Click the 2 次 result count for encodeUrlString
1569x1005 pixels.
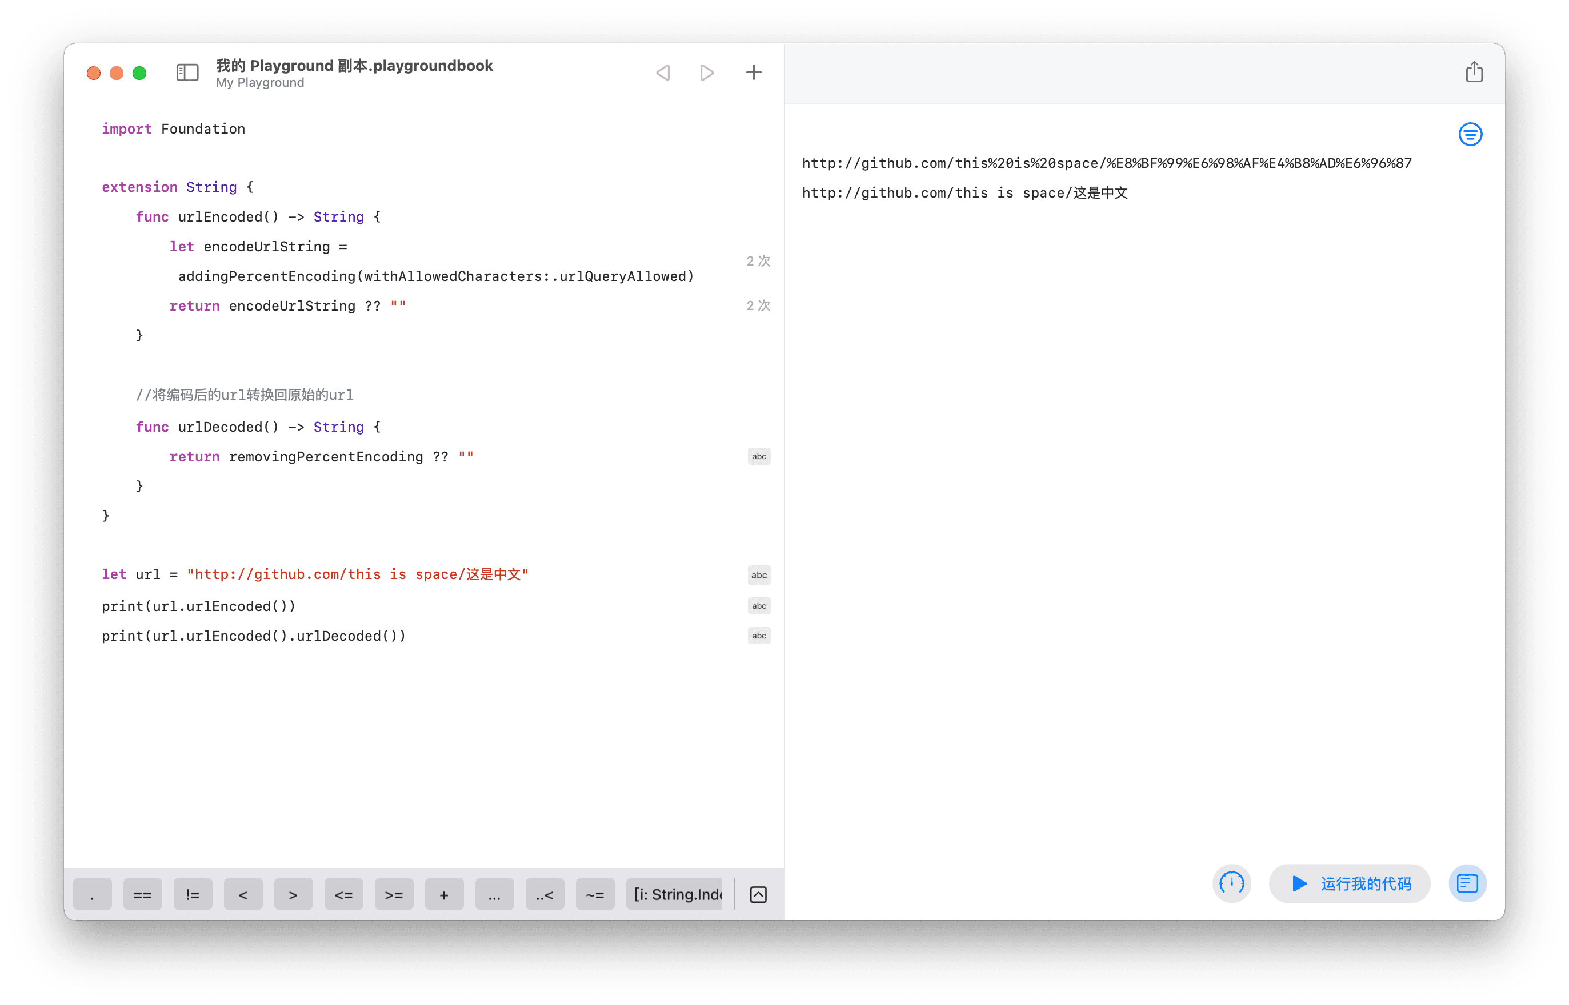758,260
